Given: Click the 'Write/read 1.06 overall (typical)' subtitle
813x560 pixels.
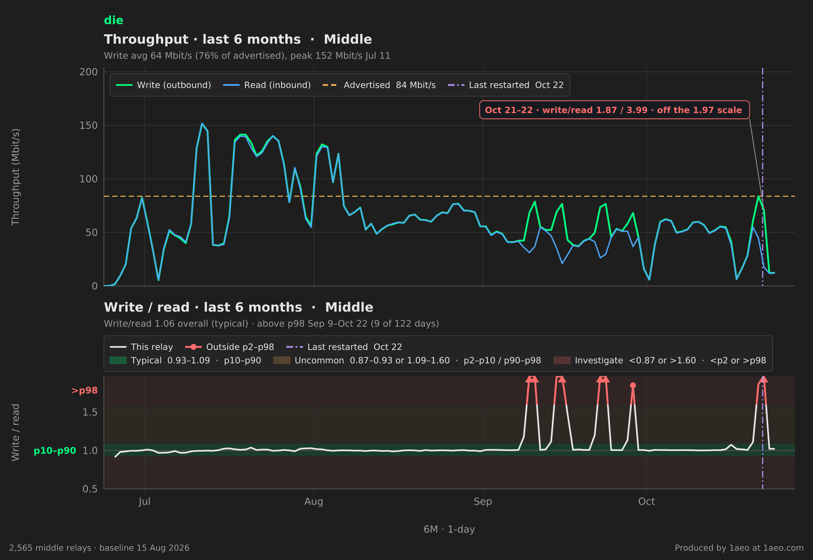Looking at the screenshot, I should (271, 324).
